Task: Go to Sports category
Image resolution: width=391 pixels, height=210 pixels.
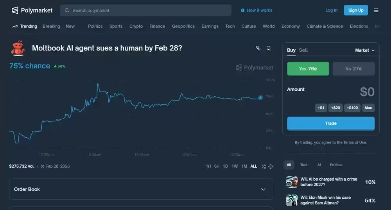Action: coord(116,26)
